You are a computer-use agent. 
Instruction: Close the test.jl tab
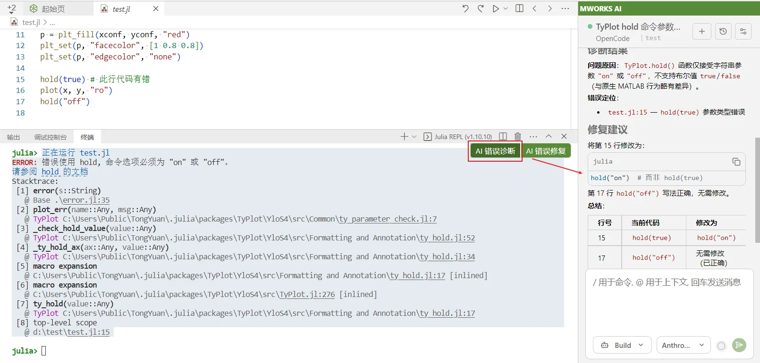click(156, 8)
